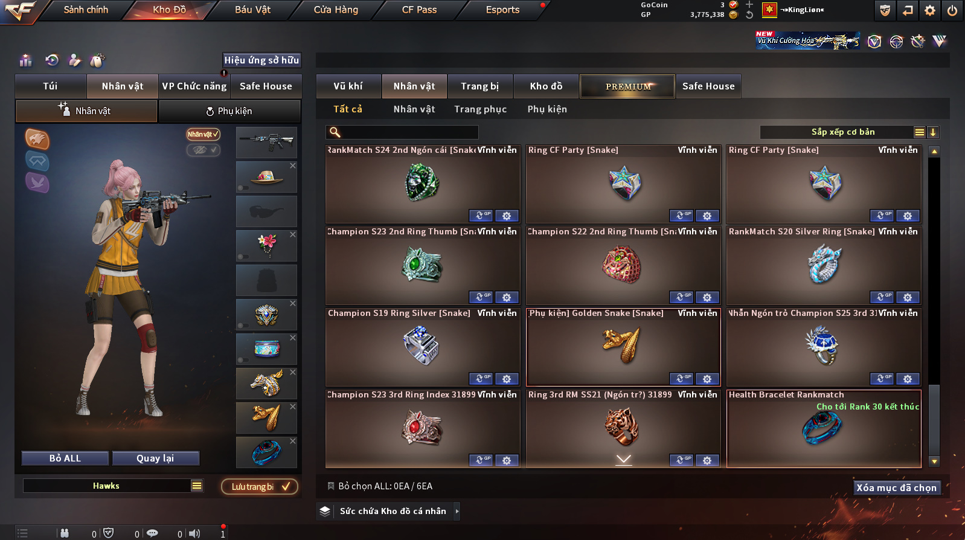Screen dimensions: 965x540
Task: Click the speaker volume icon
Action: [x=194, y=533]
